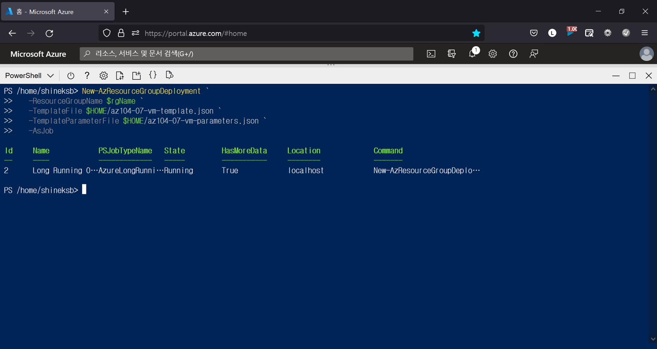Open Cloud Shell from Azure header
657x349 pixels.
431,54
